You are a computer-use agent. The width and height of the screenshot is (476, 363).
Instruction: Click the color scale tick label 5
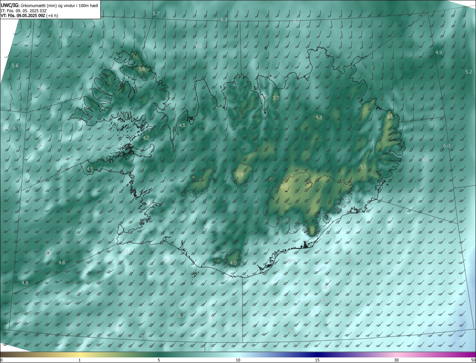(x=159, y=360)
